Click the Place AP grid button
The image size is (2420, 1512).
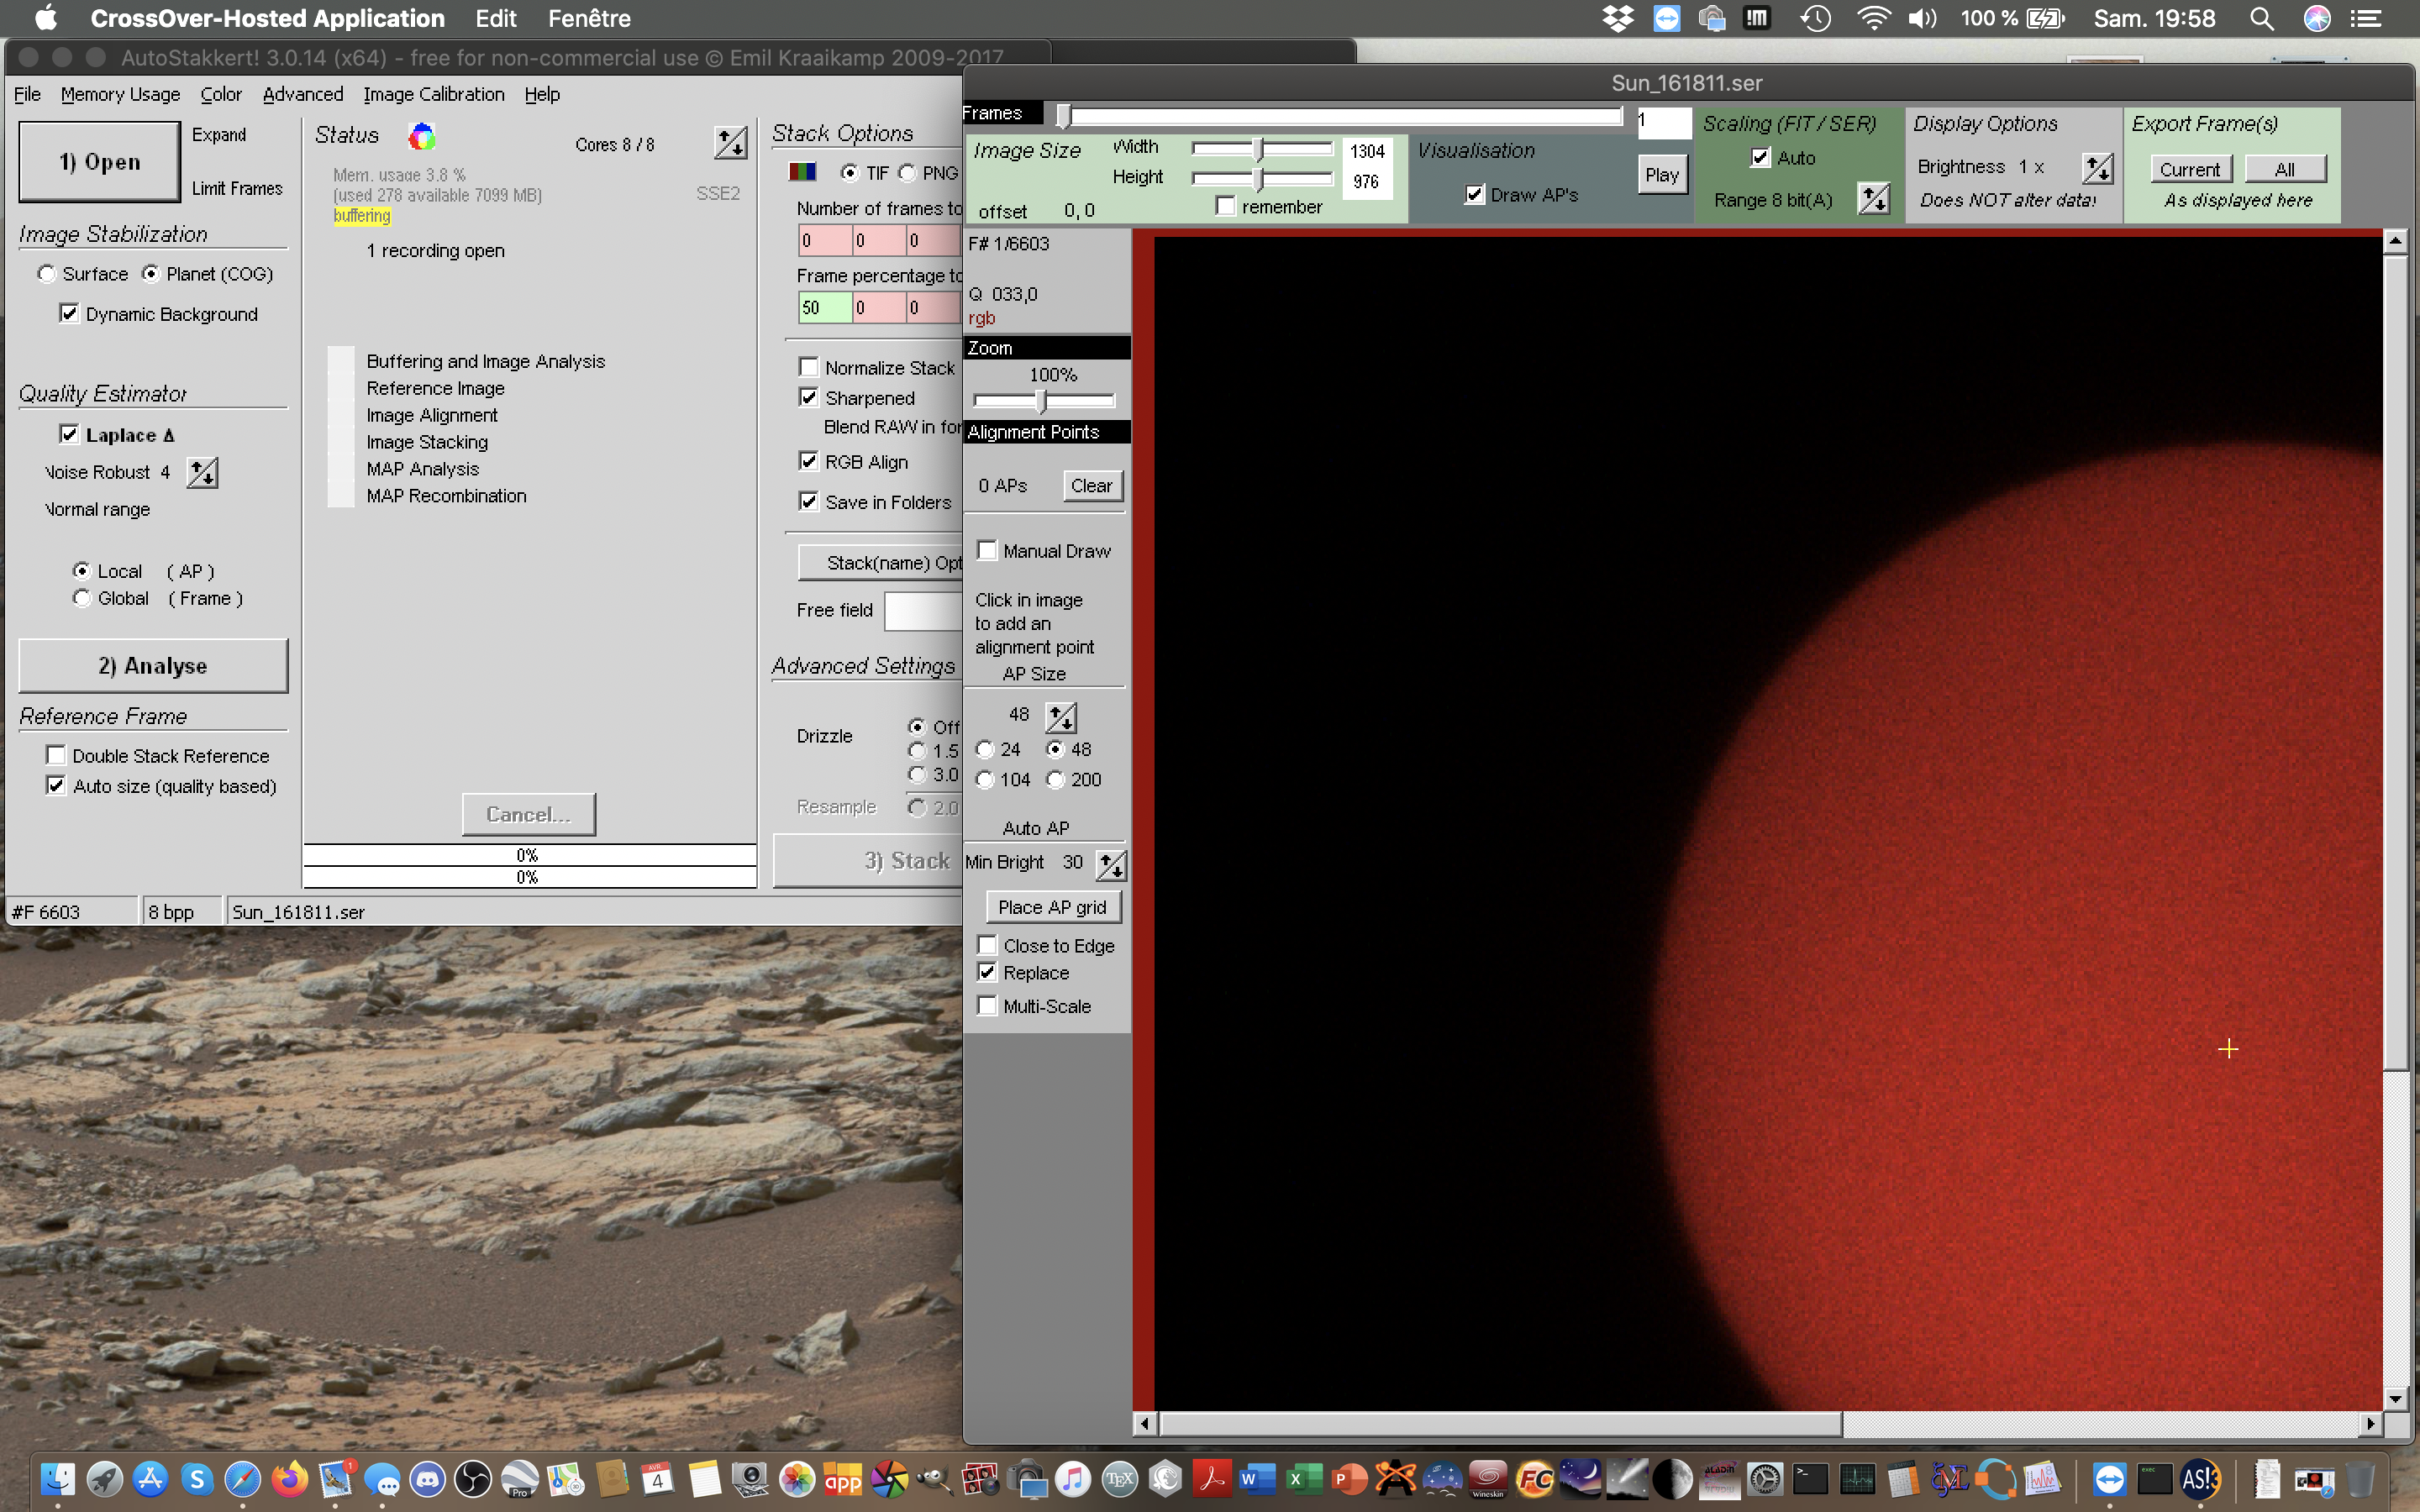coord(1052,907)
